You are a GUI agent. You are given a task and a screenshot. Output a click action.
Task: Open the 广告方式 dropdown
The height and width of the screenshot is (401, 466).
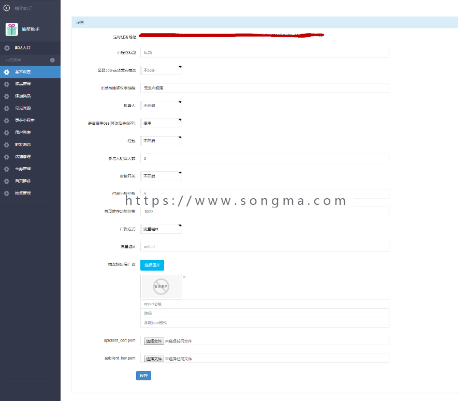(161, 229)
